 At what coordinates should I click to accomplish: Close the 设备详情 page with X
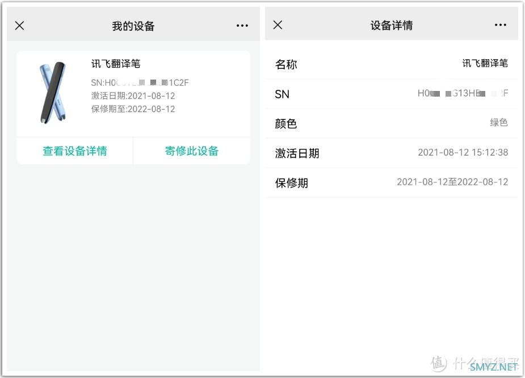point(278,25)
